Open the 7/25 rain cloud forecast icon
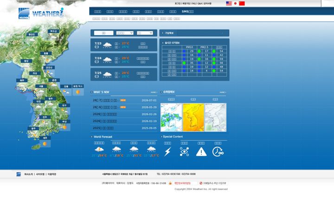 [x=107, y=74]
